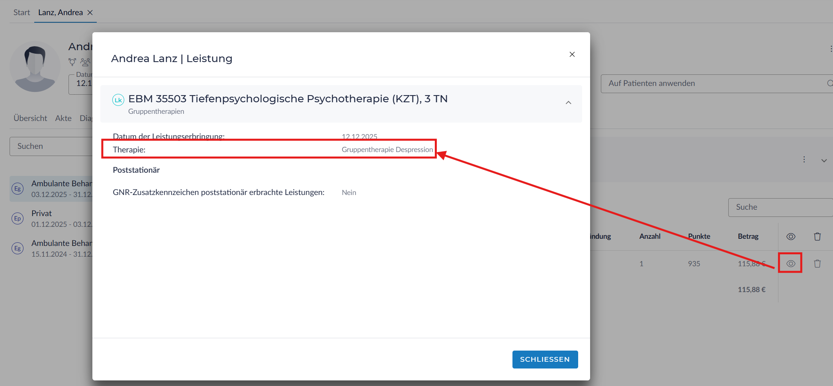Open the Akte tab
833x386 pixels.
(x=63, y=118)
